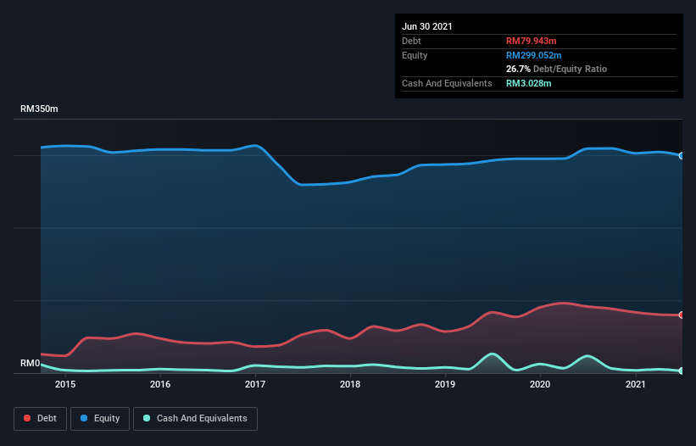Toggle Cash And Equivalents legend series
696x446 pixels.
(x=195, y=419)
